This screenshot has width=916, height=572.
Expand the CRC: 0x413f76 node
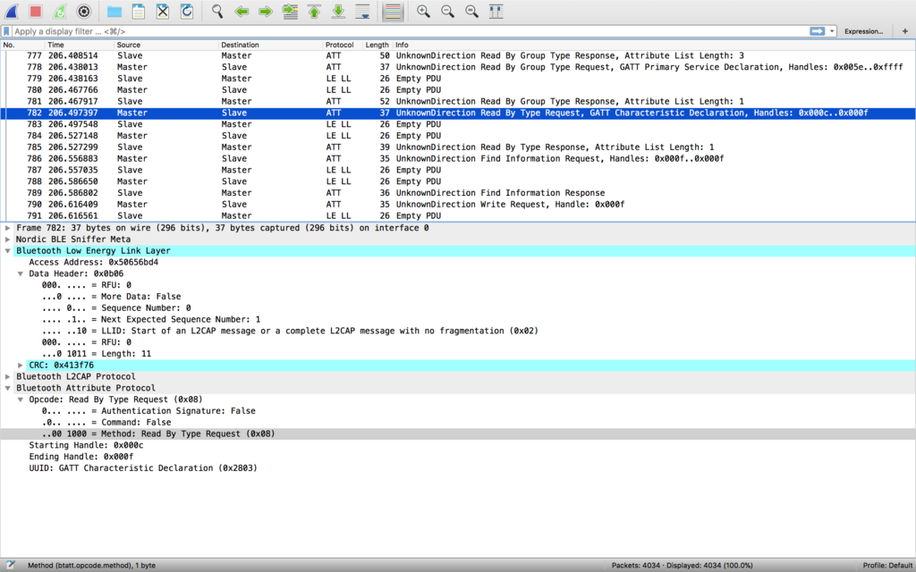(x=21, y=366)
